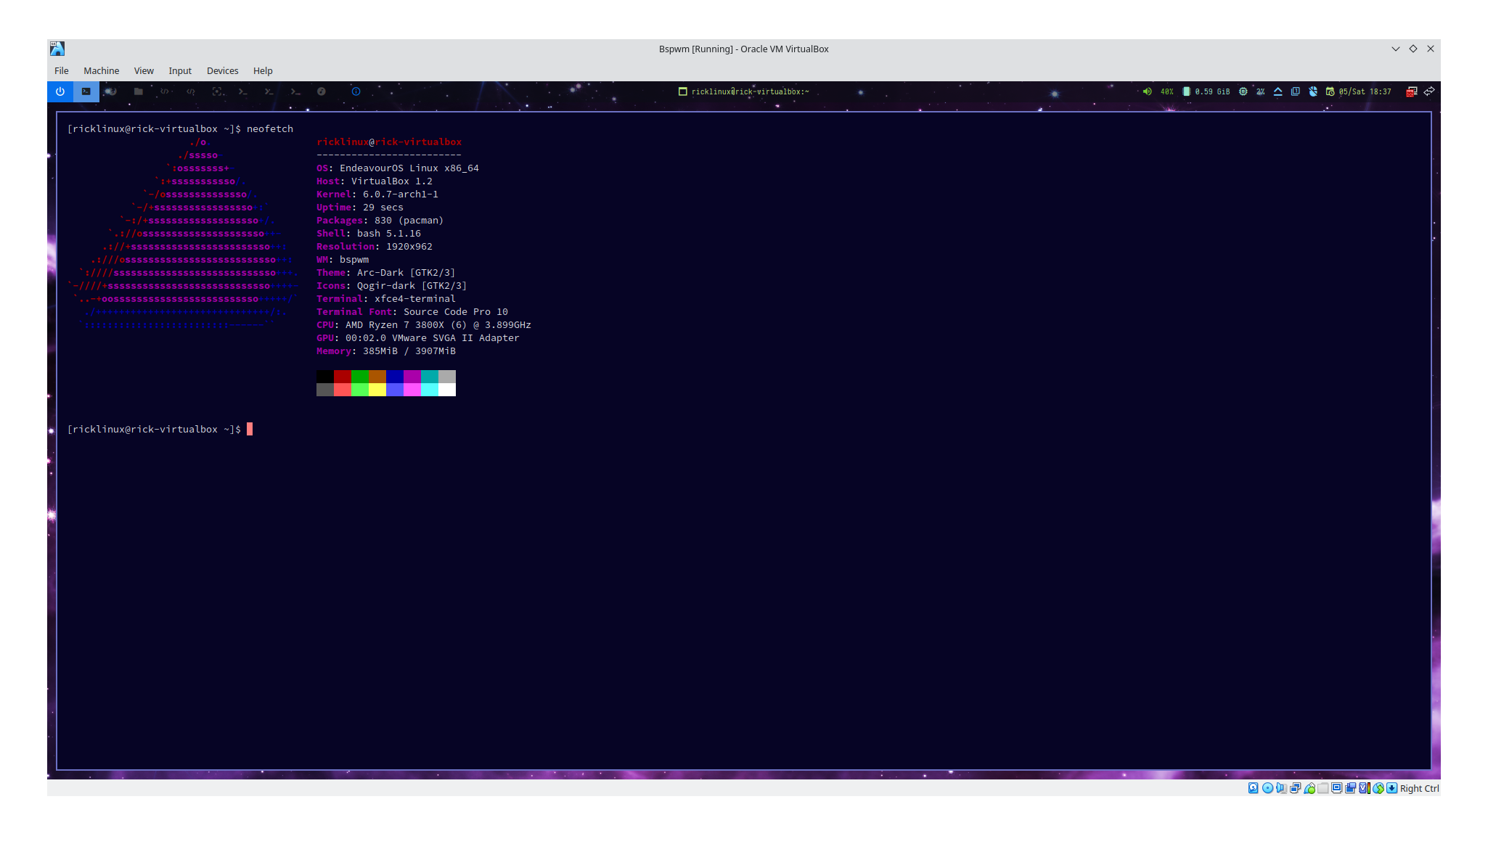Switch to second dim terminal prompt workspace
The image size is (1488, 852).
point(269,91)
